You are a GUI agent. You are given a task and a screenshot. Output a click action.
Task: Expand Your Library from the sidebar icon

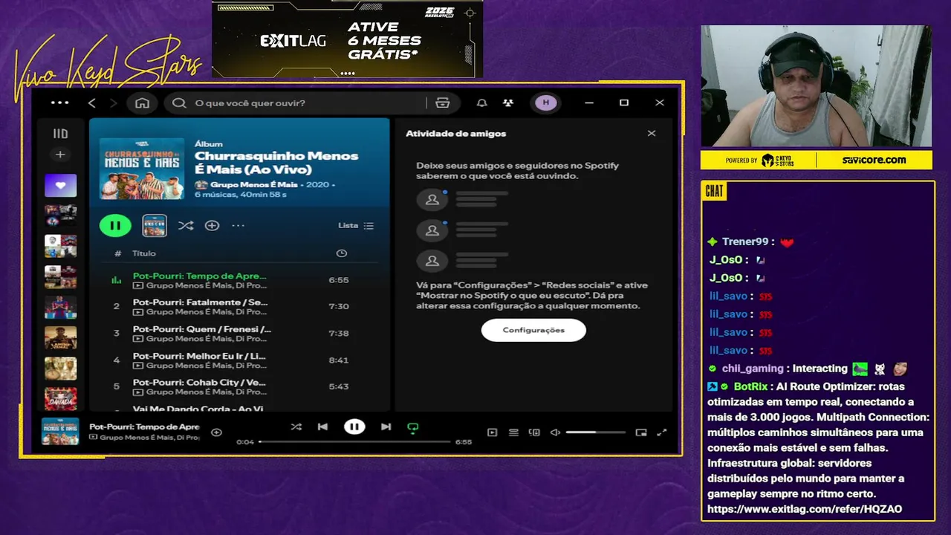point(60,134)
